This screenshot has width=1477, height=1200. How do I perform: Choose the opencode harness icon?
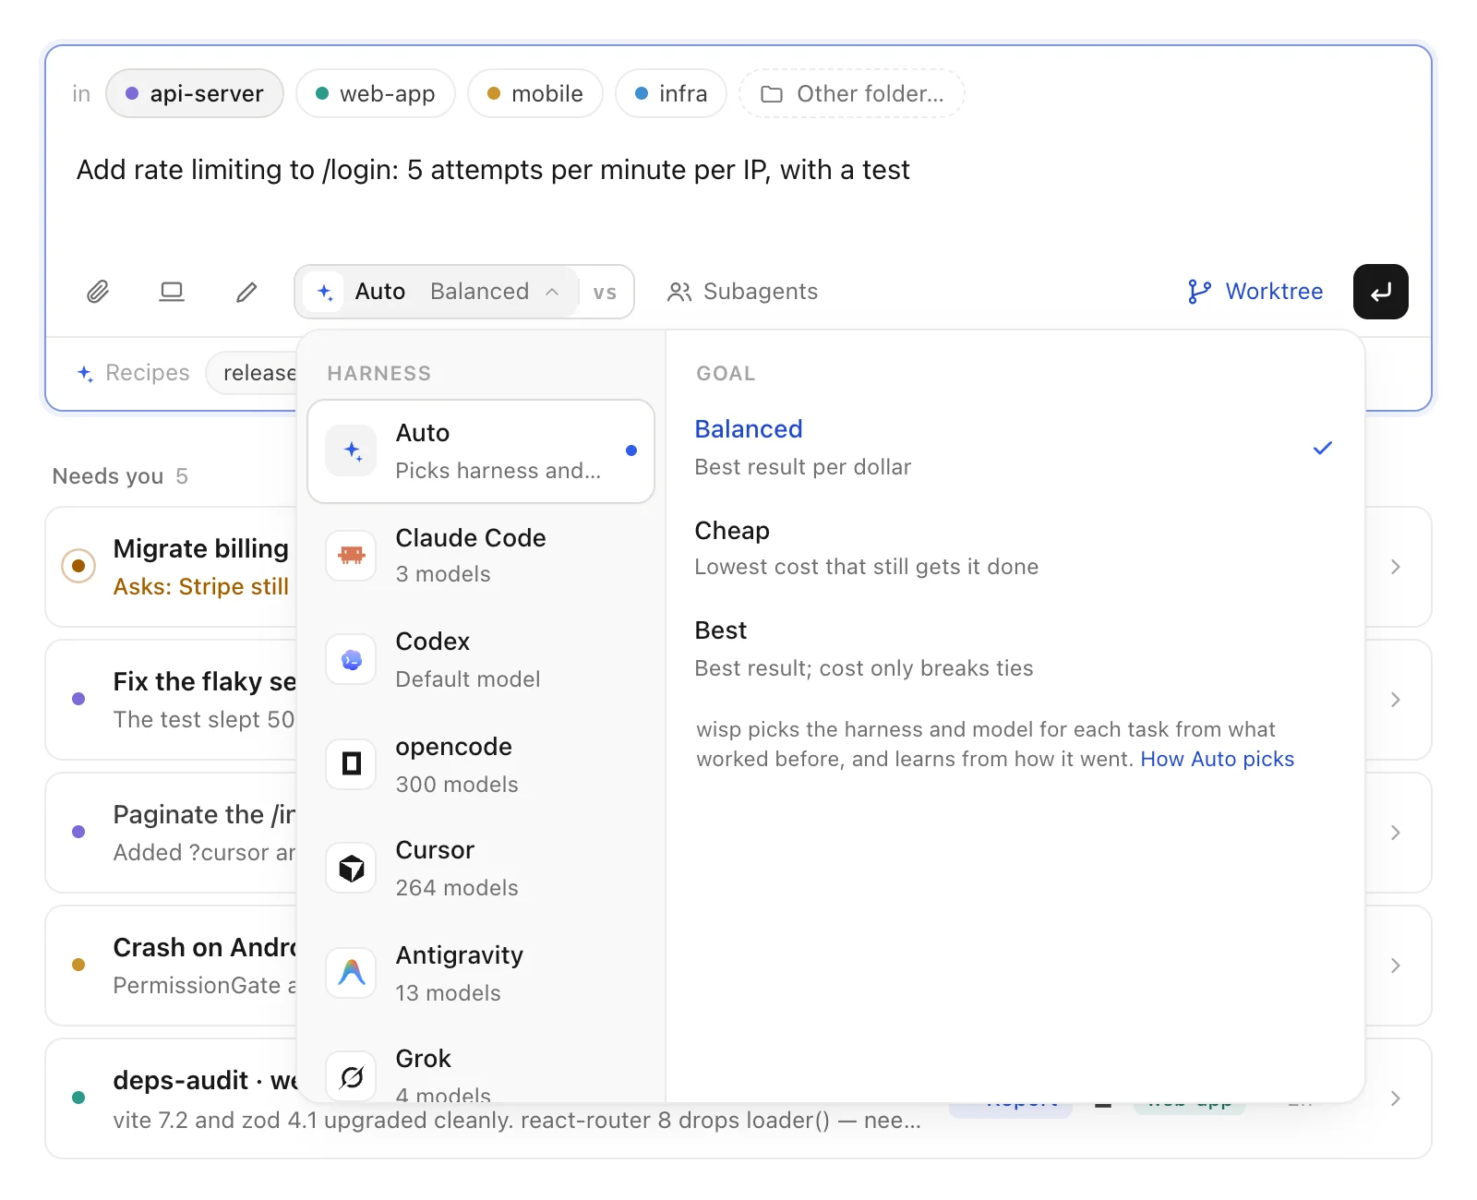(x=352, y=764)
